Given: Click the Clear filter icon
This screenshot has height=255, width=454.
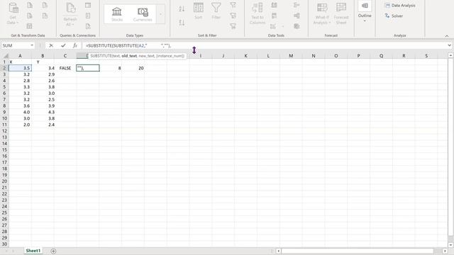Looking at the screenshot, I should [233, 5].
